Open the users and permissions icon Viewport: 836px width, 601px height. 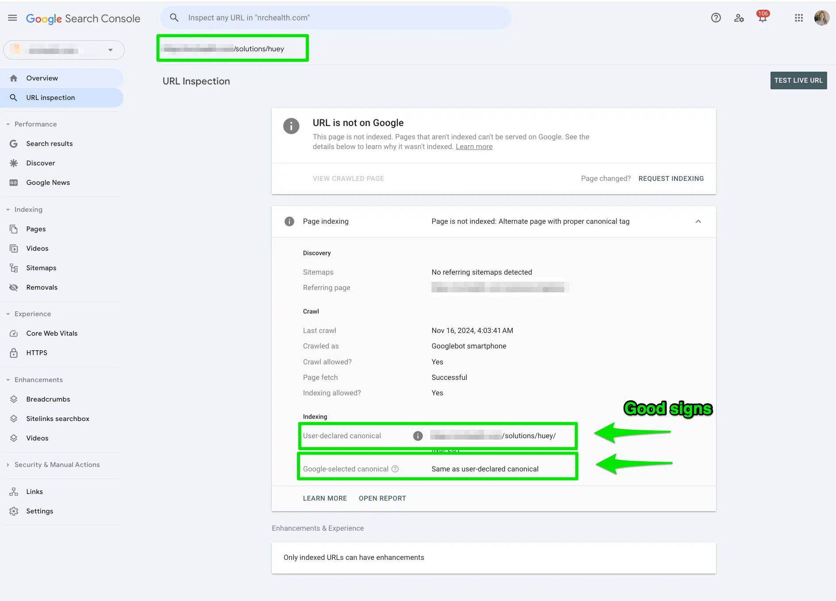[x=739, y=18]
